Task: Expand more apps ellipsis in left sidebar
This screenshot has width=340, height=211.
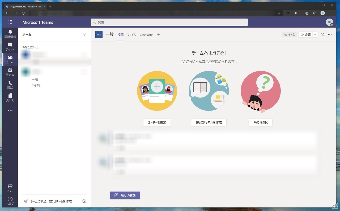Action: coord(10,110)
